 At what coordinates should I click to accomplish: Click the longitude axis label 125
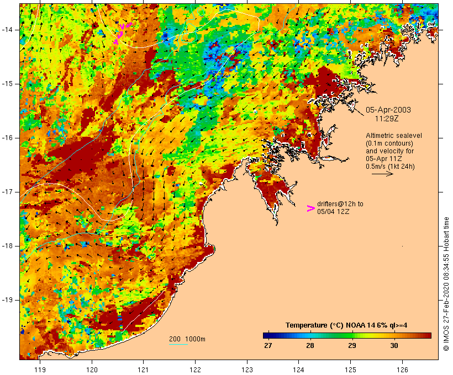tap(350, 369)
